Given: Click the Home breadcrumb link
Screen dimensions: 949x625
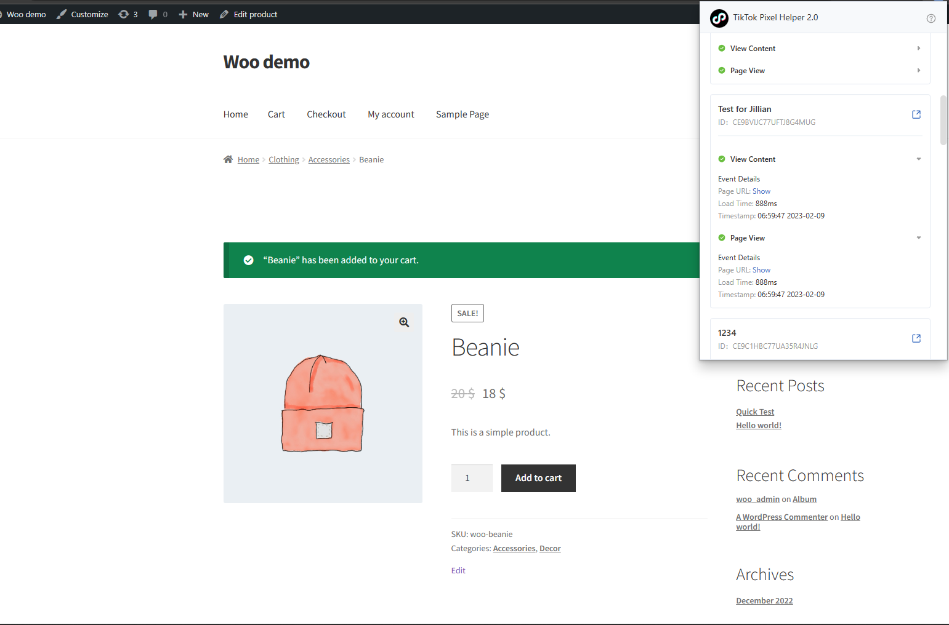Looking at the screenshot, I should [248, 159].
